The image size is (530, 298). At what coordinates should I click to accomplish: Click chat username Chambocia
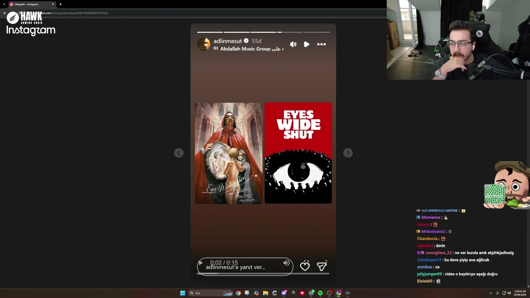(x=427, y=239)
